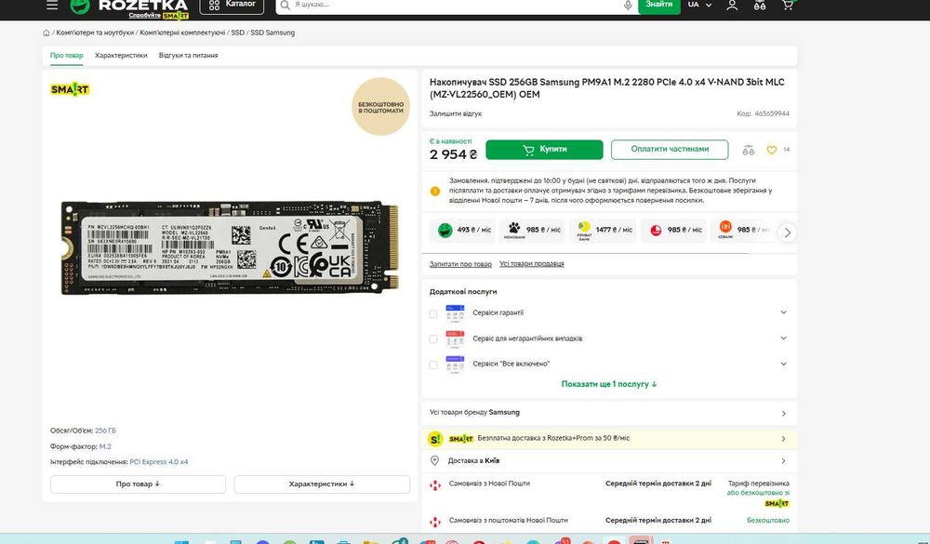Image resolution: width=930 pixels, height=544 pixels.
Task: Click Nova Poshta icon for branch pickup
Action: click(x=435, y=485)
